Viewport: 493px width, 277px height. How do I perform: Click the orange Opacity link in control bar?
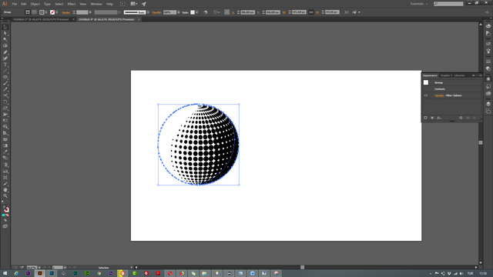[x=156, y=12]
